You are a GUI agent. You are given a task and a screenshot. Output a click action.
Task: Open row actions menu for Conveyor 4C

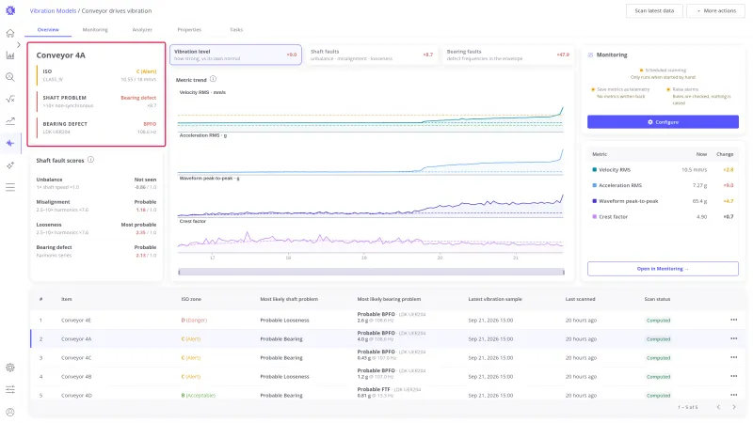pyautogui.click(x=734, y=357)
